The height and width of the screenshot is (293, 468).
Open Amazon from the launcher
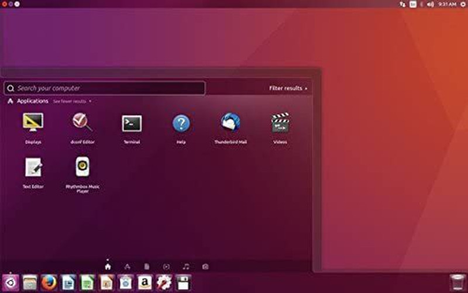[144, 283]
